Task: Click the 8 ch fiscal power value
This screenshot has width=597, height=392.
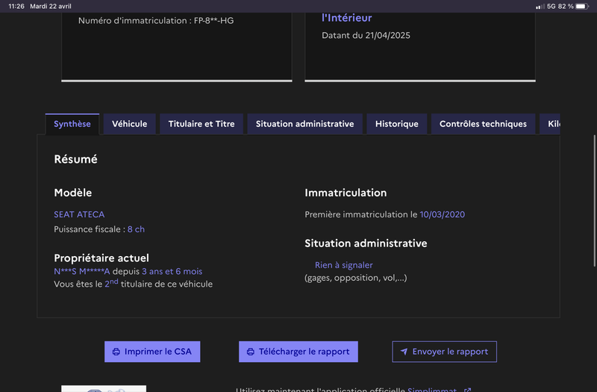Action: (x=136, y=229)
